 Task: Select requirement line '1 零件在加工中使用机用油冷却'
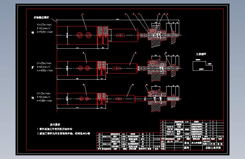[x=55, y=129]
